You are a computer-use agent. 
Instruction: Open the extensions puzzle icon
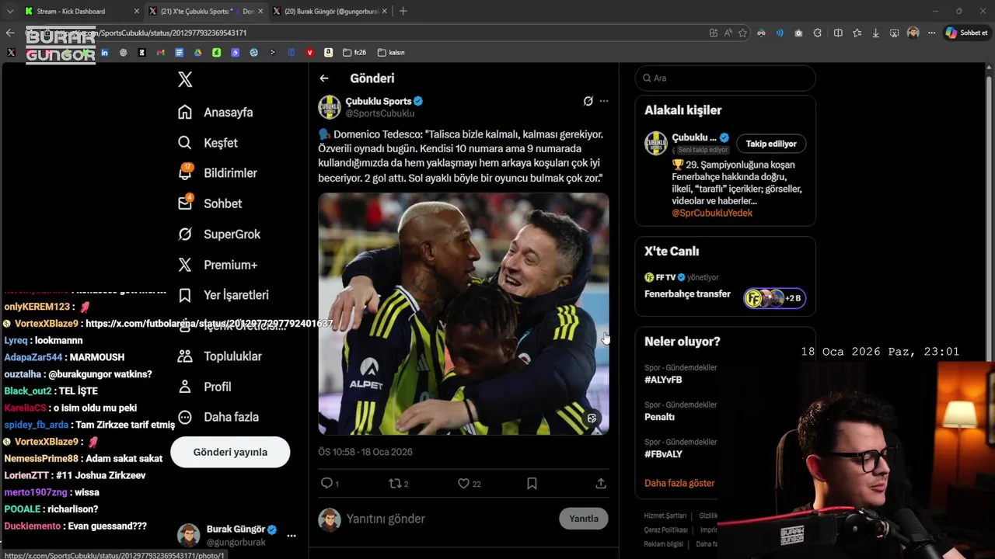[818, 33]
